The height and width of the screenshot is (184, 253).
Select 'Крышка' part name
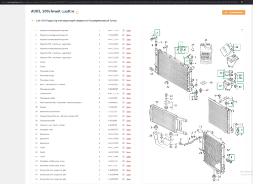click(x=43, y=107)
